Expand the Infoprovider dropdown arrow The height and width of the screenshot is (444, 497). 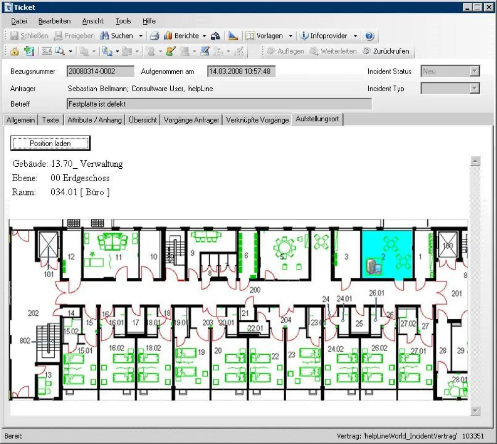pyautogui.click(x=355, y=36)
